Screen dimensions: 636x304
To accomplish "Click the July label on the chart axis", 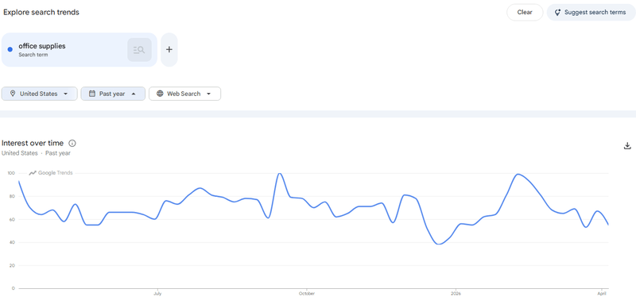I will point(157,294).
